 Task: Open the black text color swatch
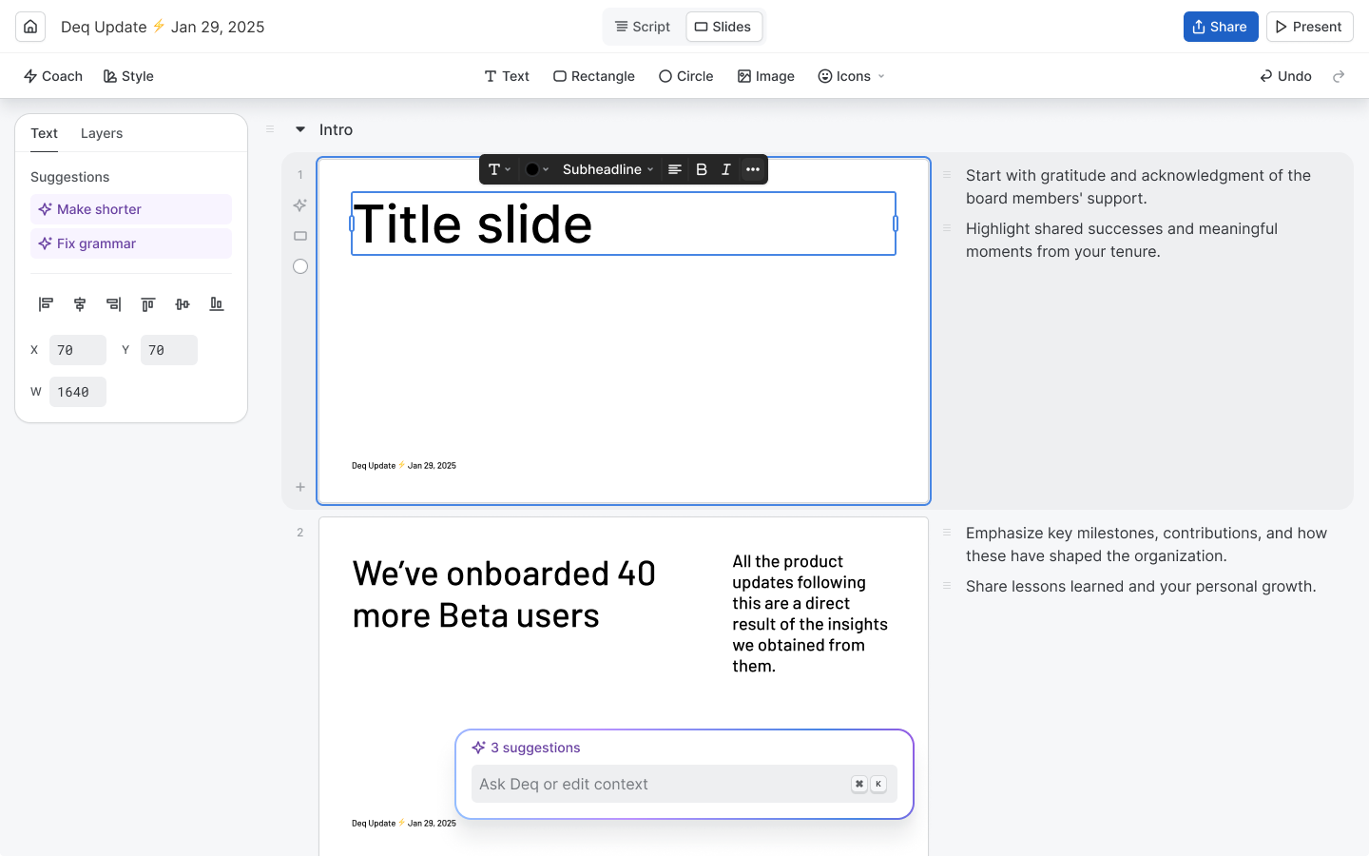536,169
